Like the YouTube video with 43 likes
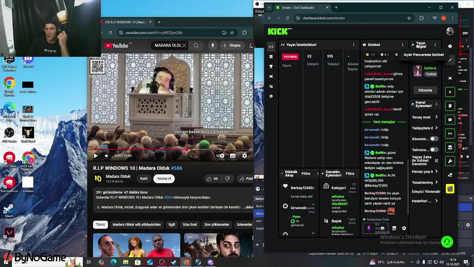Viewport: 474px width, 267px height. click(x=212, y=179)
